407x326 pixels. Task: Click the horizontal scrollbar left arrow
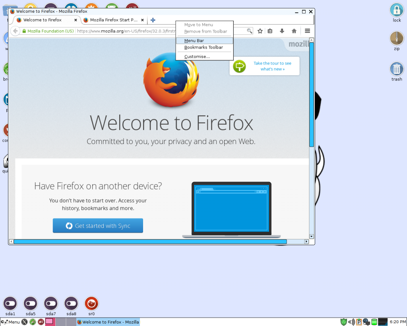tap(11, 242)
